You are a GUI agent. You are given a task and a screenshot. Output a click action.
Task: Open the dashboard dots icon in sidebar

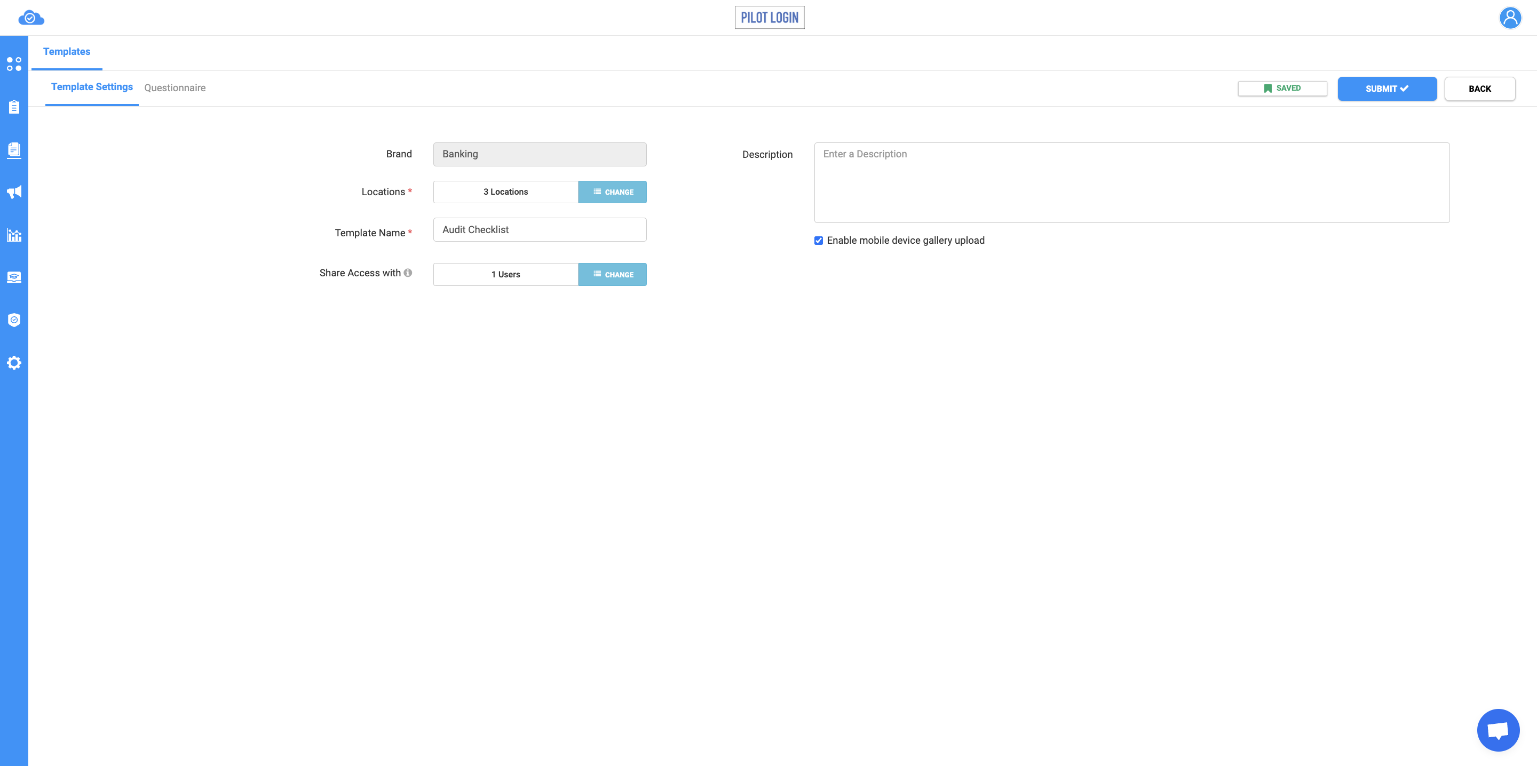tap(14, 64)
